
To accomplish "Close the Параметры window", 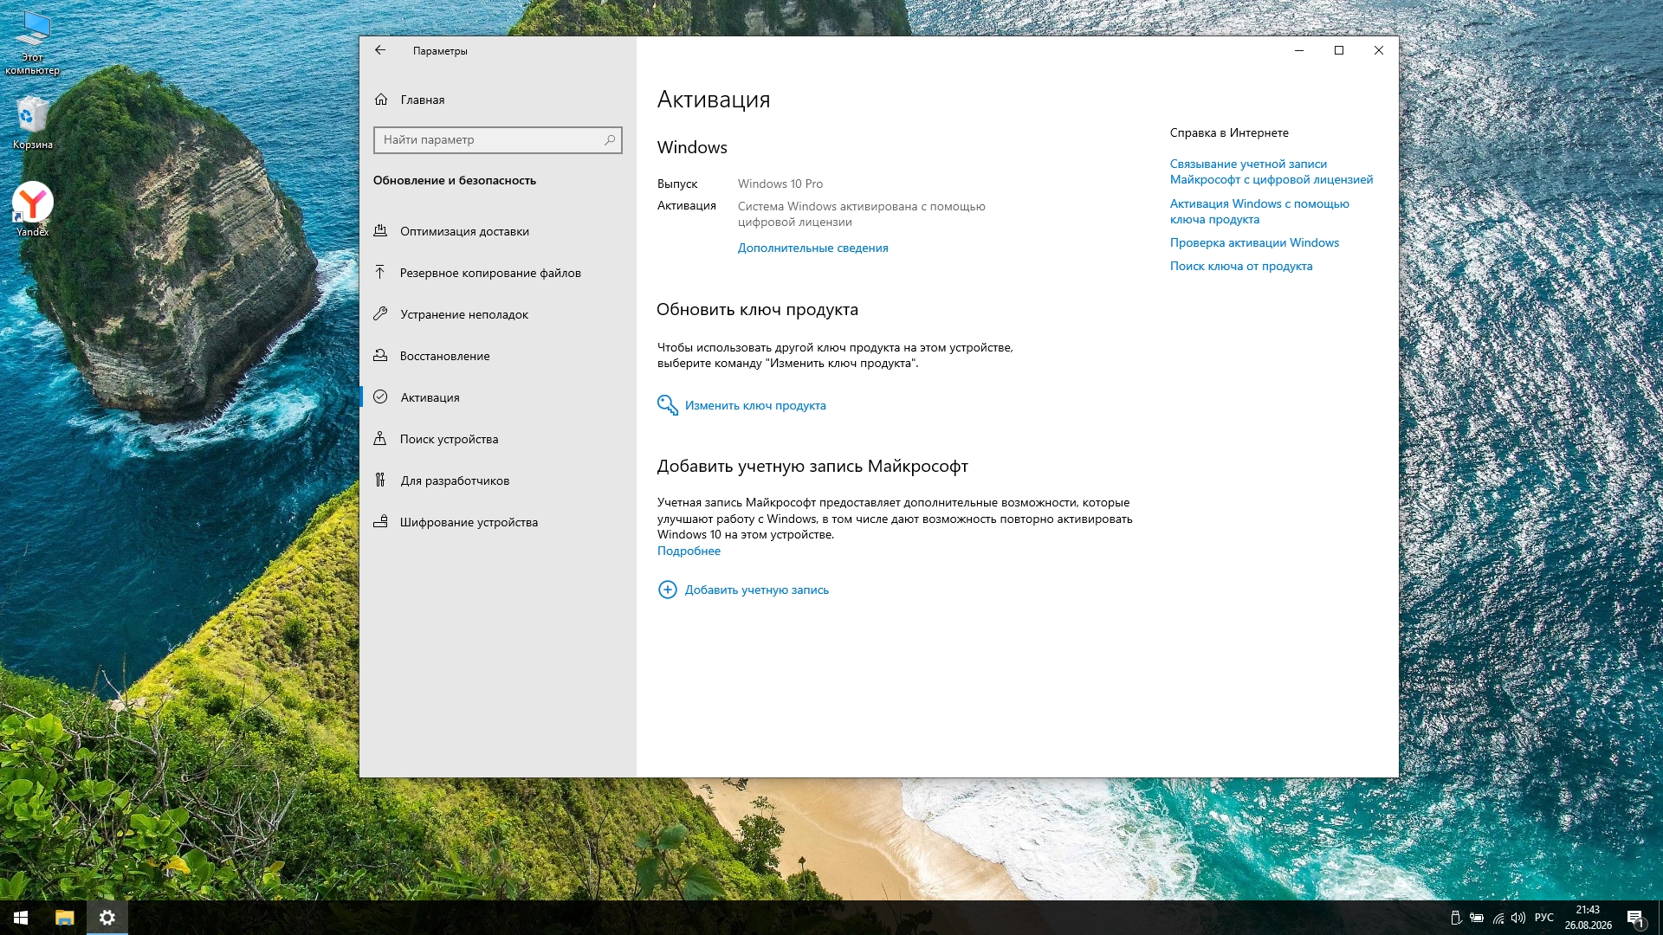I will click(1379, 50).
